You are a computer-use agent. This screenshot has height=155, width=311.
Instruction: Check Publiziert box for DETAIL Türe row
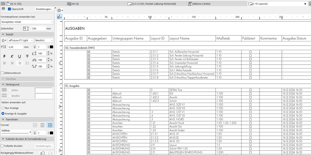point(250,90)
